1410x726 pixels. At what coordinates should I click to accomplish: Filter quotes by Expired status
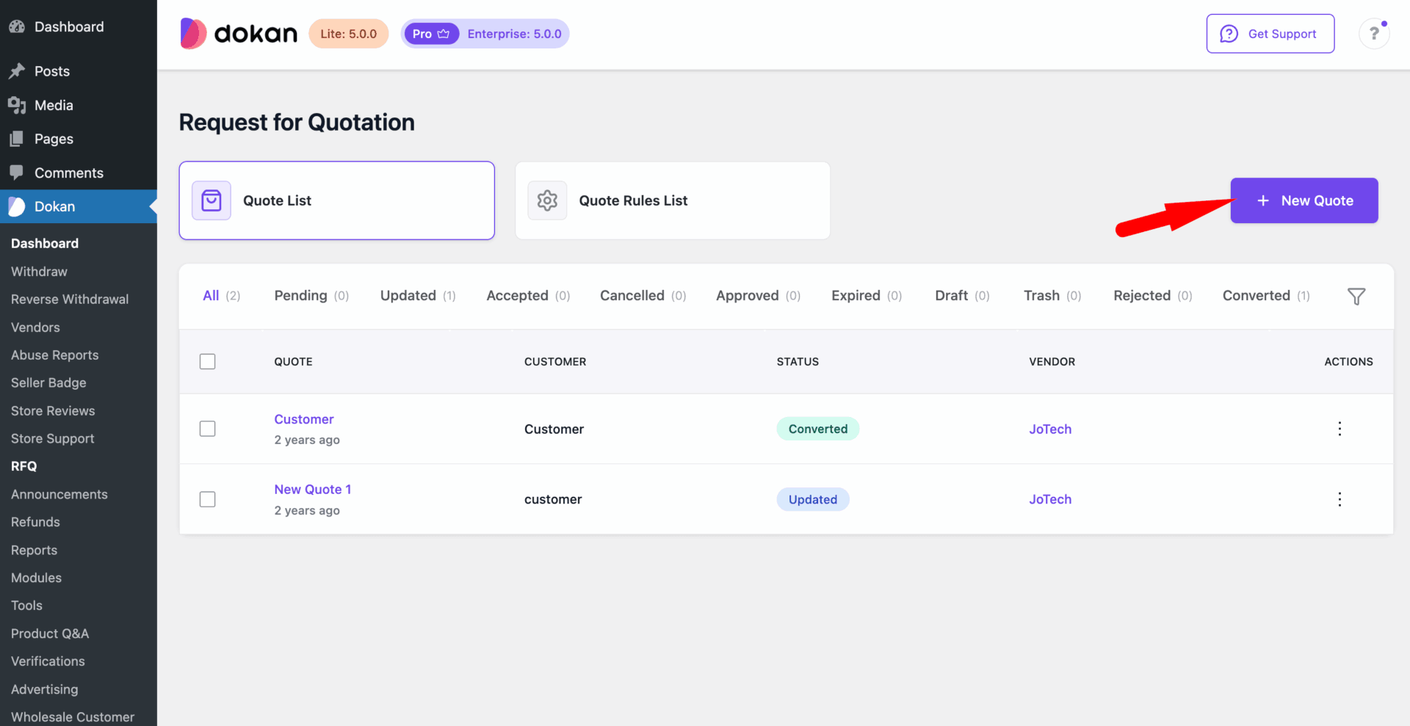[867, 295]
